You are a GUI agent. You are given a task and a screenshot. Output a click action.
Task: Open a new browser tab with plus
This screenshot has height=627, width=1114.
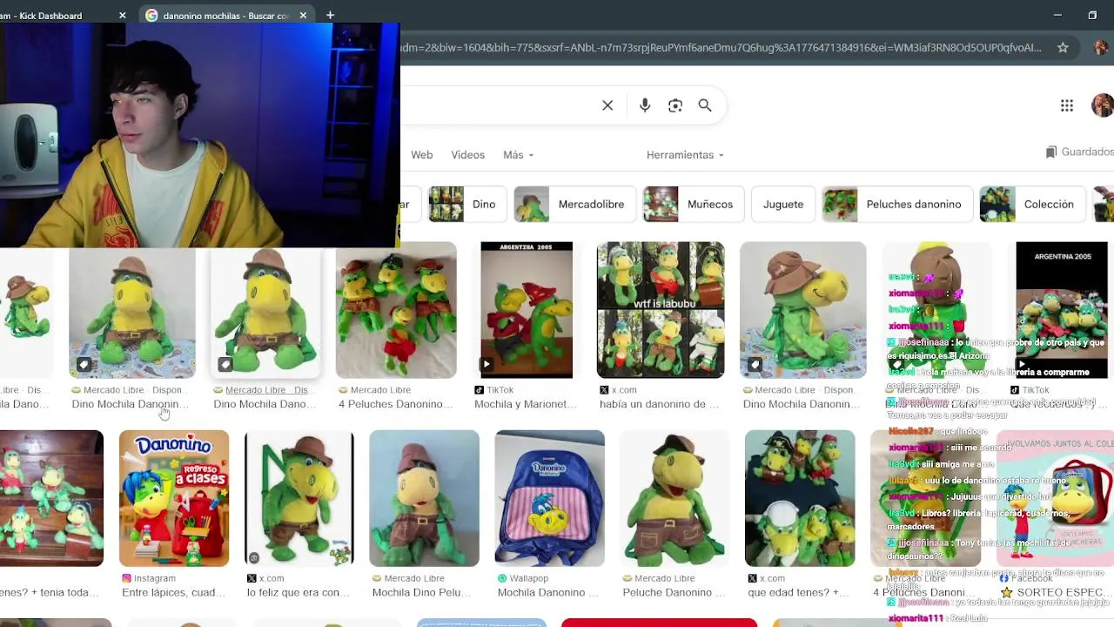330,15
